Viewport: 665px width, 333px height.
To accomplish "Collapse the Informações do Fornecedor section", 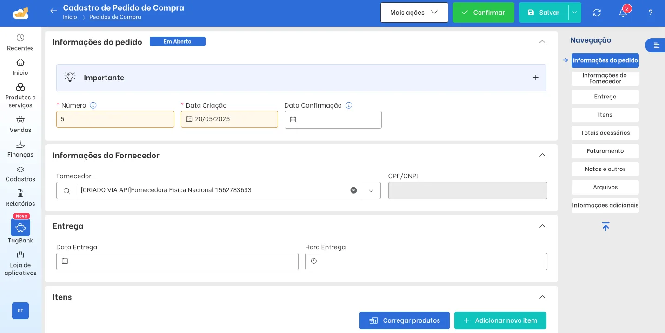I will (542, 155).
